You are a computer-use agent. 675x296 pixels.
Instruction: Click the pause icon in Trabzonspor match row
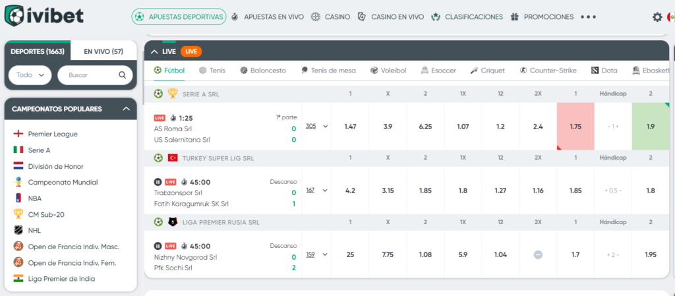(x=158, y=182)
